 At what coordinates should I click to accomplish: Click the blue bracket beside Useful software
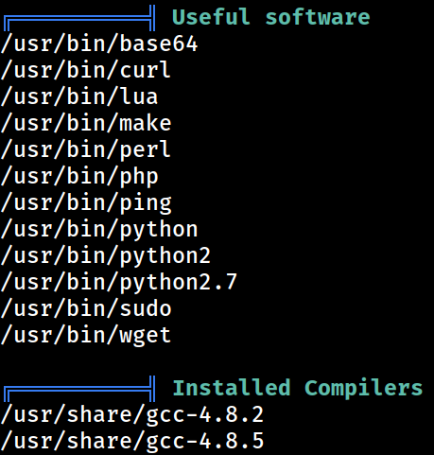(x=79, y=18)
